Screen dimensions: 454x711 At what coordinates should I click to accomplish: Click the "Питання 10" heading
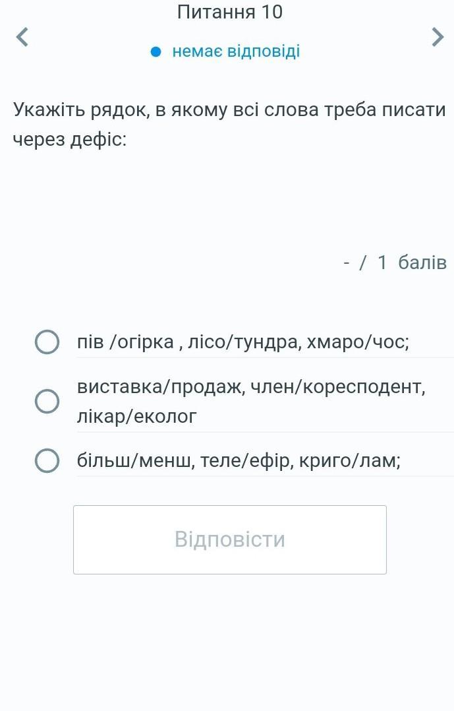(229, 12)
